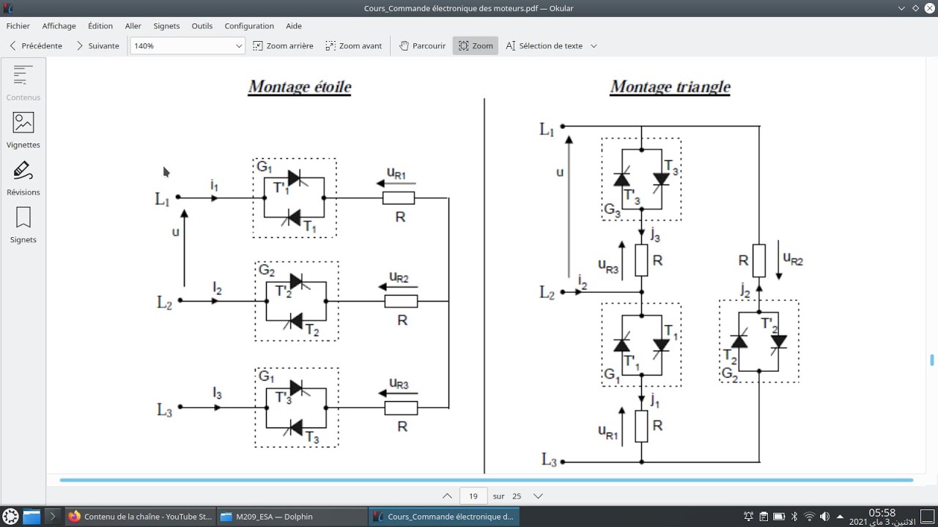Check the battery status icon
The height and width of the screenshot is (527, 938).
[779, 516]
